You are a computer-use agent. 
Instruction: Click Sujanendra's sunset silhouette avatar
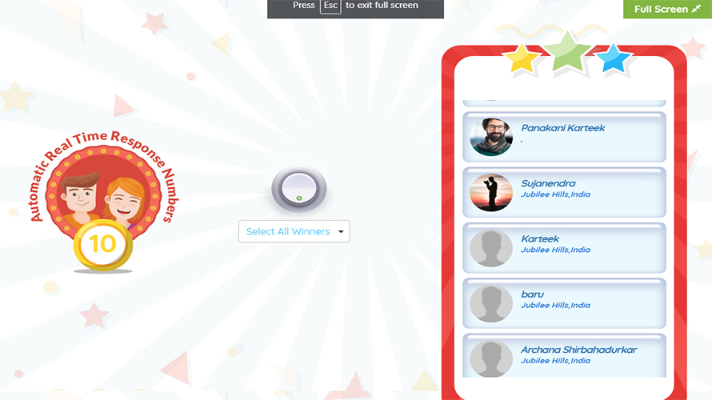[491, 193]
